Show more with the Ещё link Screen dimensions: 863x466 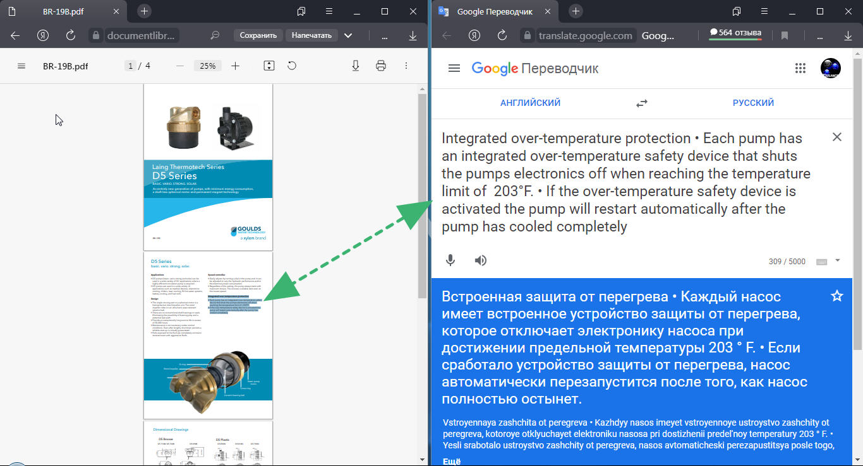(x=452, y=461)
